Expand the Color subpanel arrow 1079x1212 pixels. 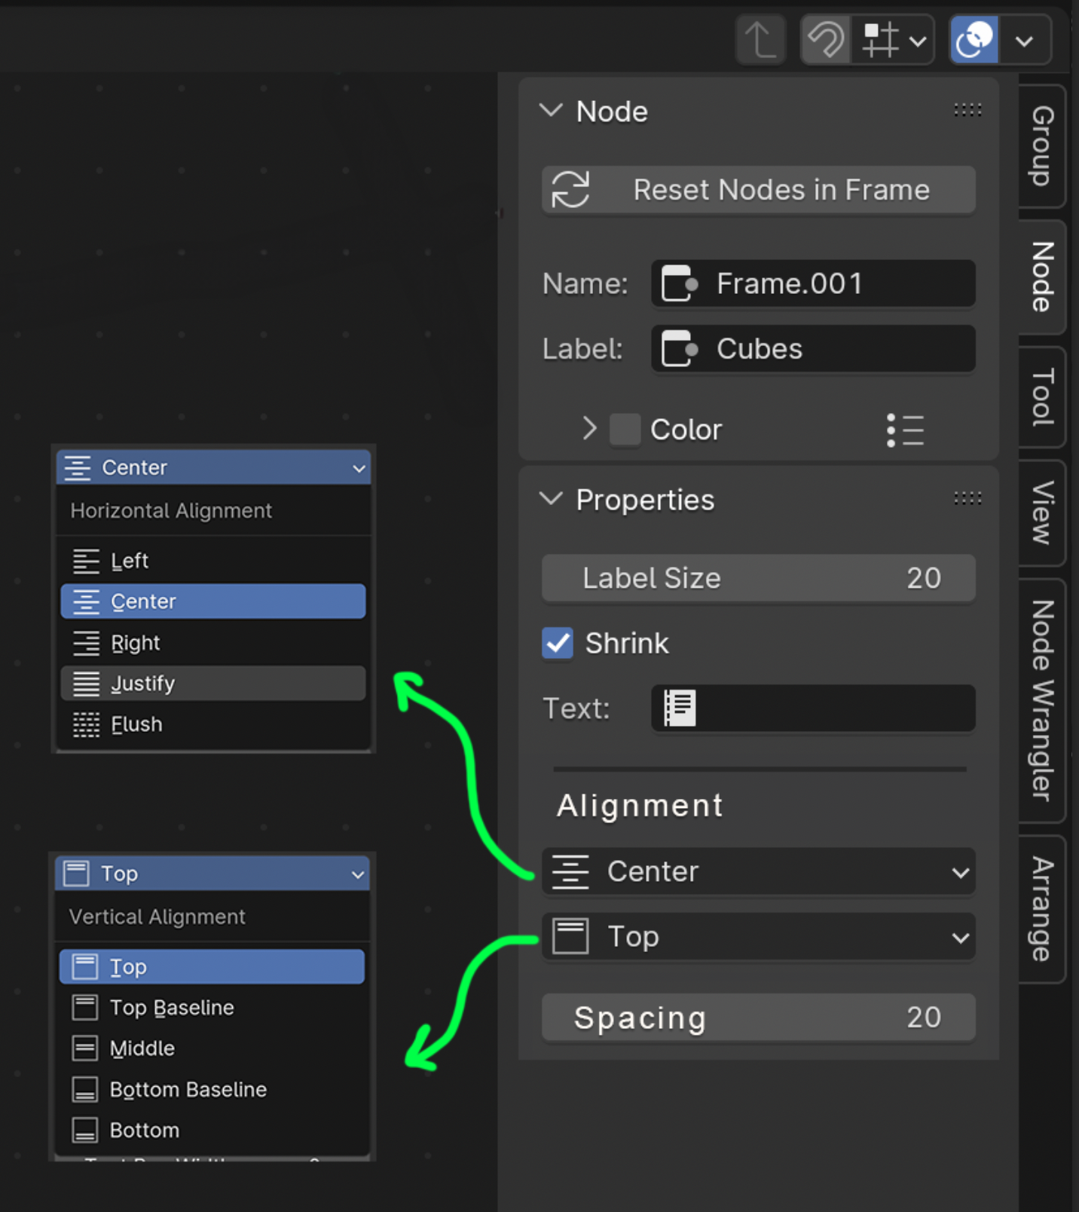[x=589, y=428]
